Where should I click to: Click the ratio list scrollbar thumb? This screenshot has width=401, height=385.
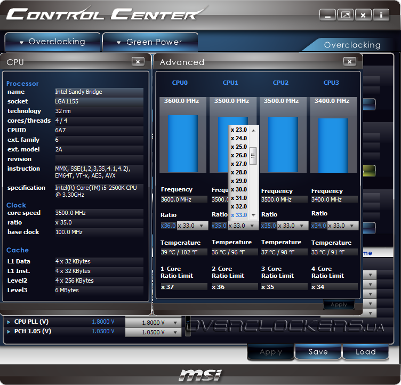(253, 156)
